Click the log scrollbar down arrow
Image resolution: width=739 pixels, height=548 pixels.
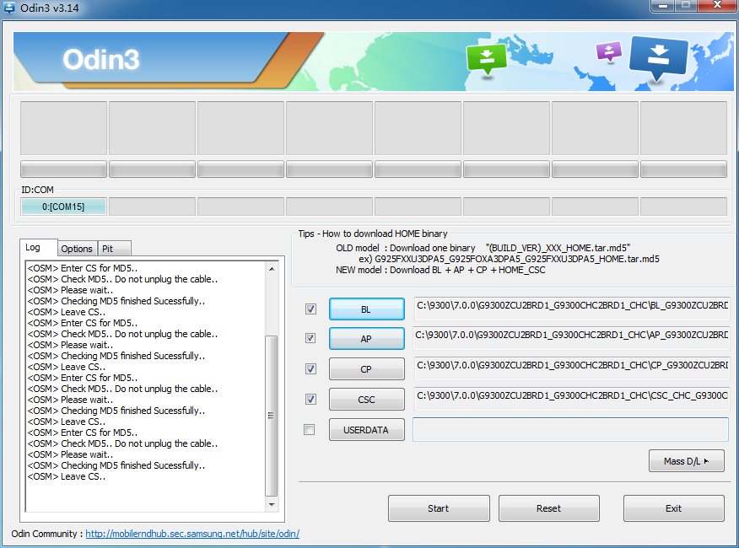(272, 505)
